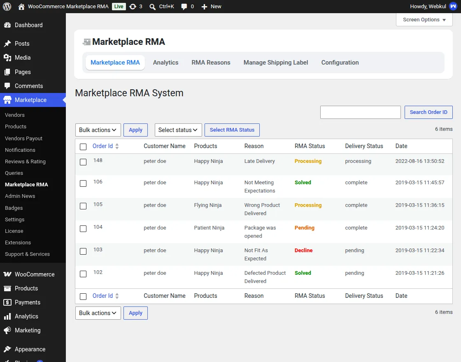Click the Flying Ninja product name
Image resolution: width=461 pixels, height=362 pixels.
208,205
